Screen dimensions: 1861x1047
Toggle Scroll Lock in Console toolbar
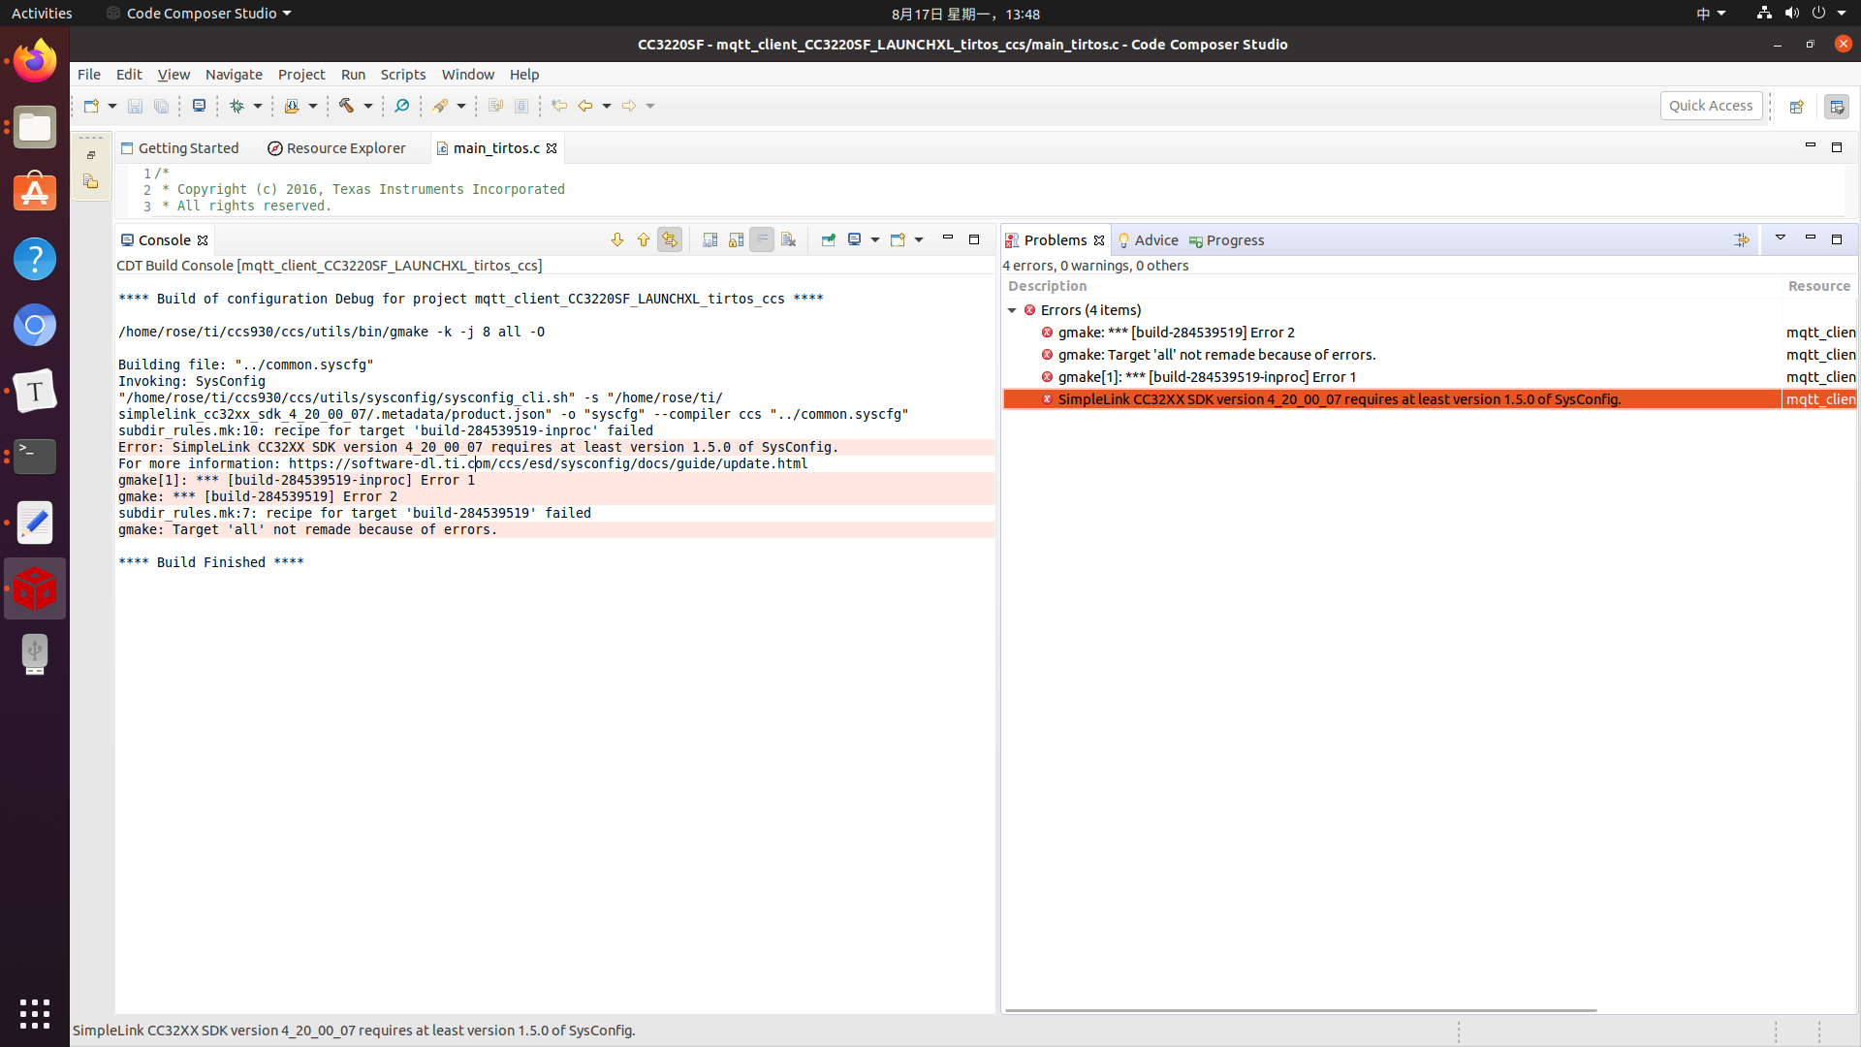click(x=737, y=239)
